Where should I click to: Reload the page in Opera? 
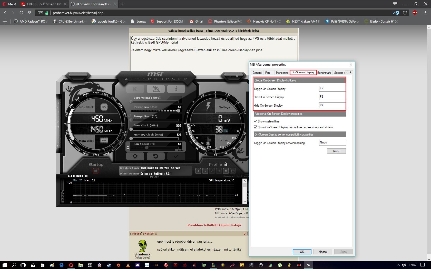click(22, 13)
